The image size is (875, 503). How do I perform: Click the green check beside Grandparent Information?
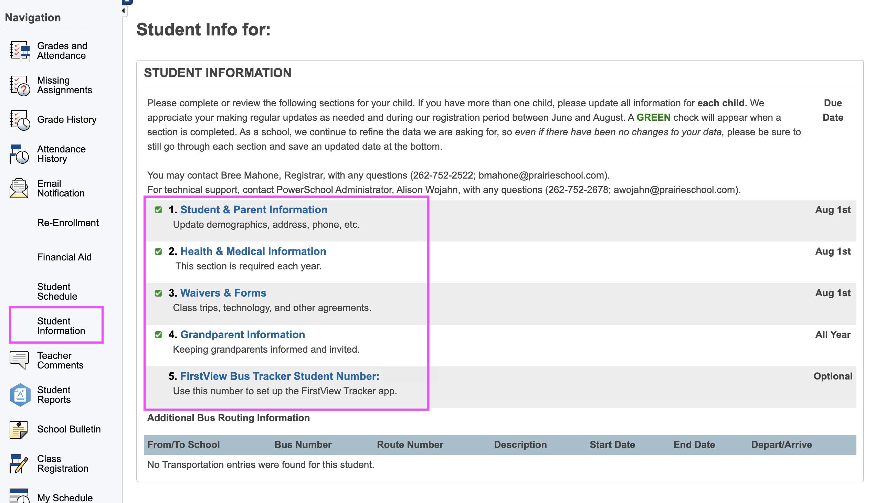(159, 335)
